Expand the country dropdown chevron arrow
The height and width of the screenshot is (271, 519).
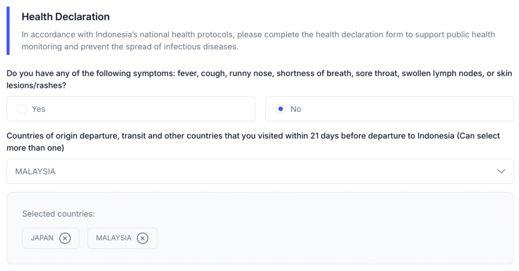(501, 171)
